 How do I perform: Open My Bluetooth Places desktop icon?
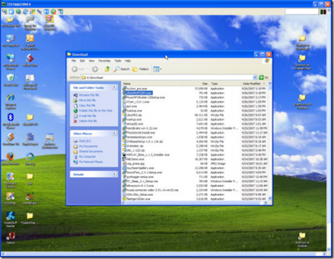[x=10, y=121]
